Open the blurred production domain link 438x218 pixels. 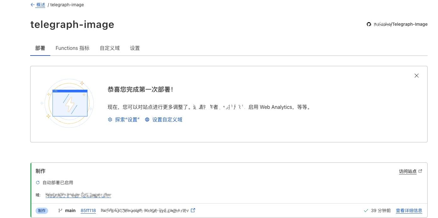click(x=78, y=195)
